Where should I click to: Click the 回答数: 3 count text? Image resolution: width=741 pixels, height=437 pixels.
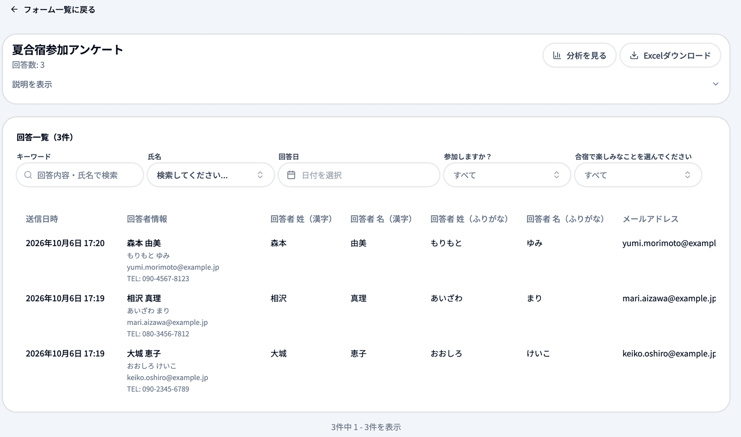(x=28, y=65)
